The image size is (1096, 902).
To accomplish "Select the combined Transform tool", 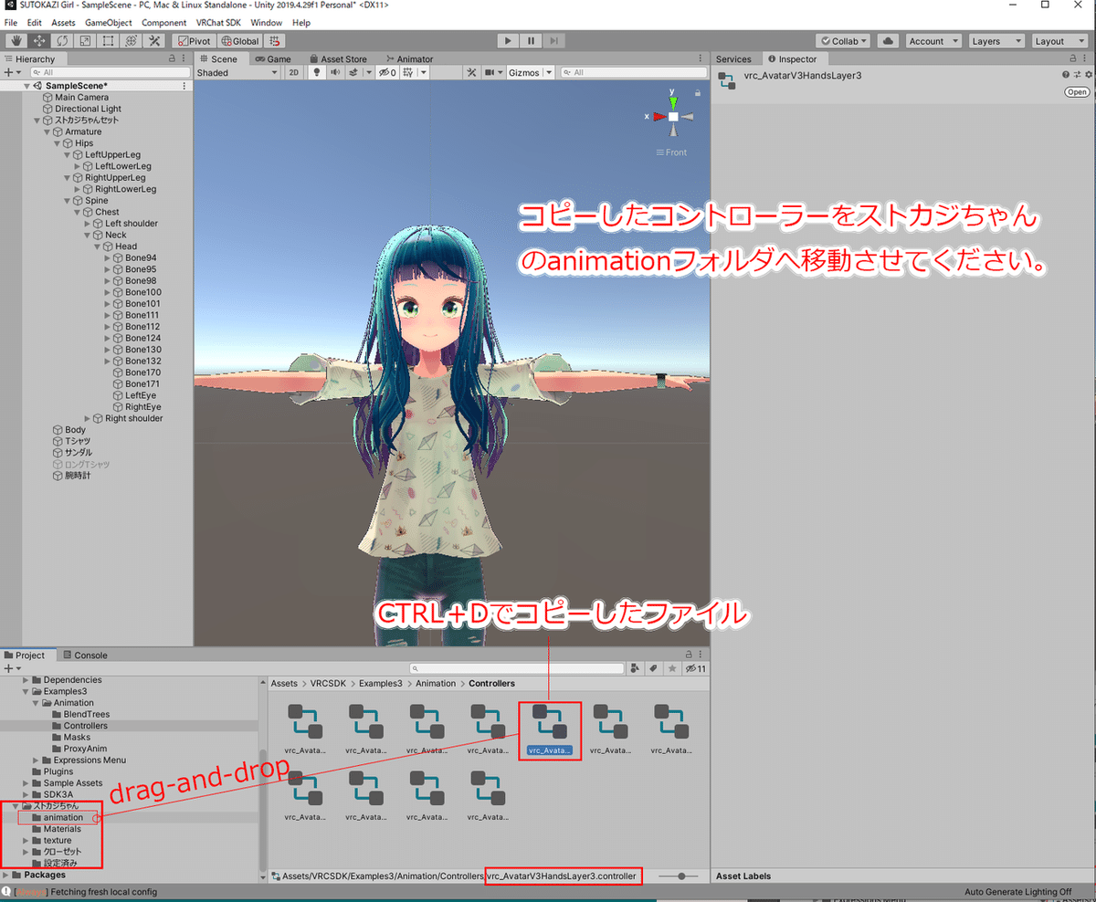I will [x=131, y=41].
